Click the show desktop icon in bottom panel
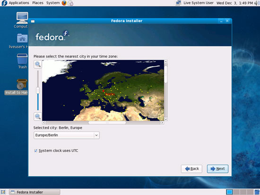This screenshot has height=195, width=260. coord(3,192)
